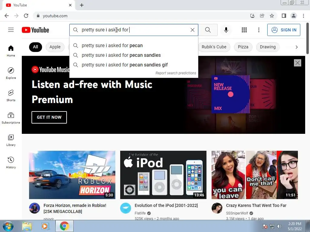Click Forza video channel avatar

point(35,208)
